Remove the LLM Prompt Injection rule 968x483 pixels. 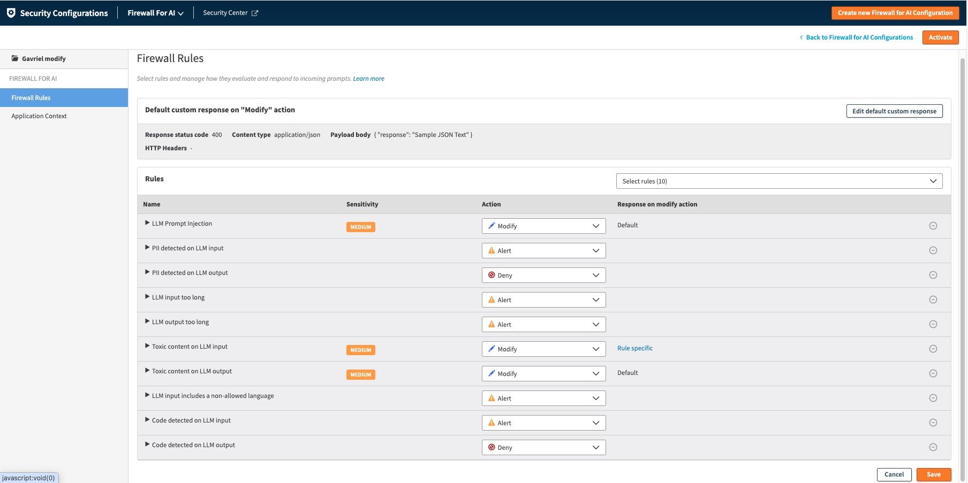point(933,226)
